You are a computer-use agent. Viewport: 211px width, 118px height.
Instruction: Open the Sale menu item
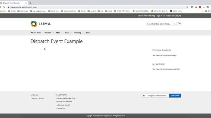tap(88, 33)
